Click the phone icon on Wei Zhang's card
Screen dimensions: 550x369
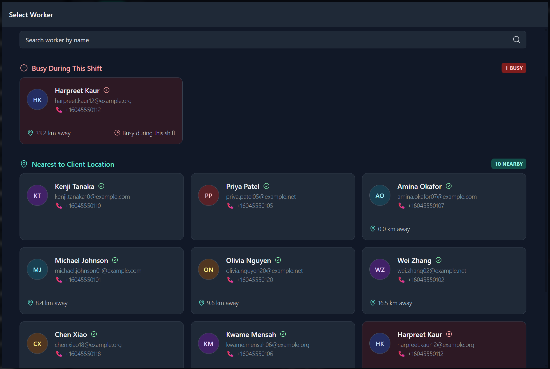[x=401, y=280]
